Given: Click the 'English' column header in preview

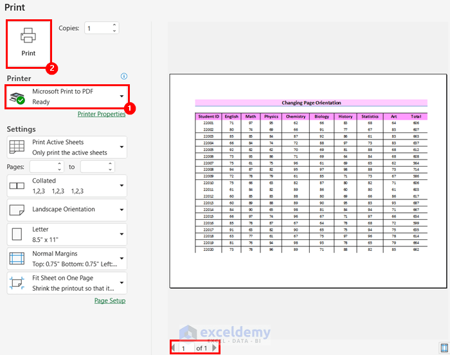Looking at the screenshot, I should coord(231,116).
